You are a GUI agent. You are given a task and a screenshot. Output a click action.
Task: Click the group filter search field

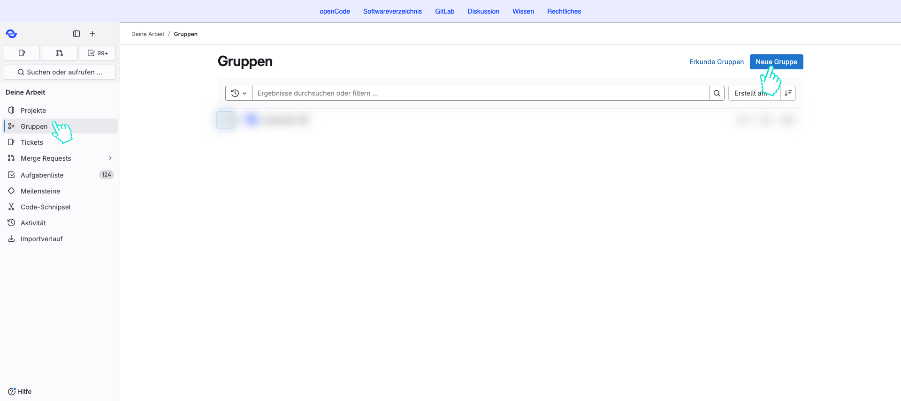[481, 93]
